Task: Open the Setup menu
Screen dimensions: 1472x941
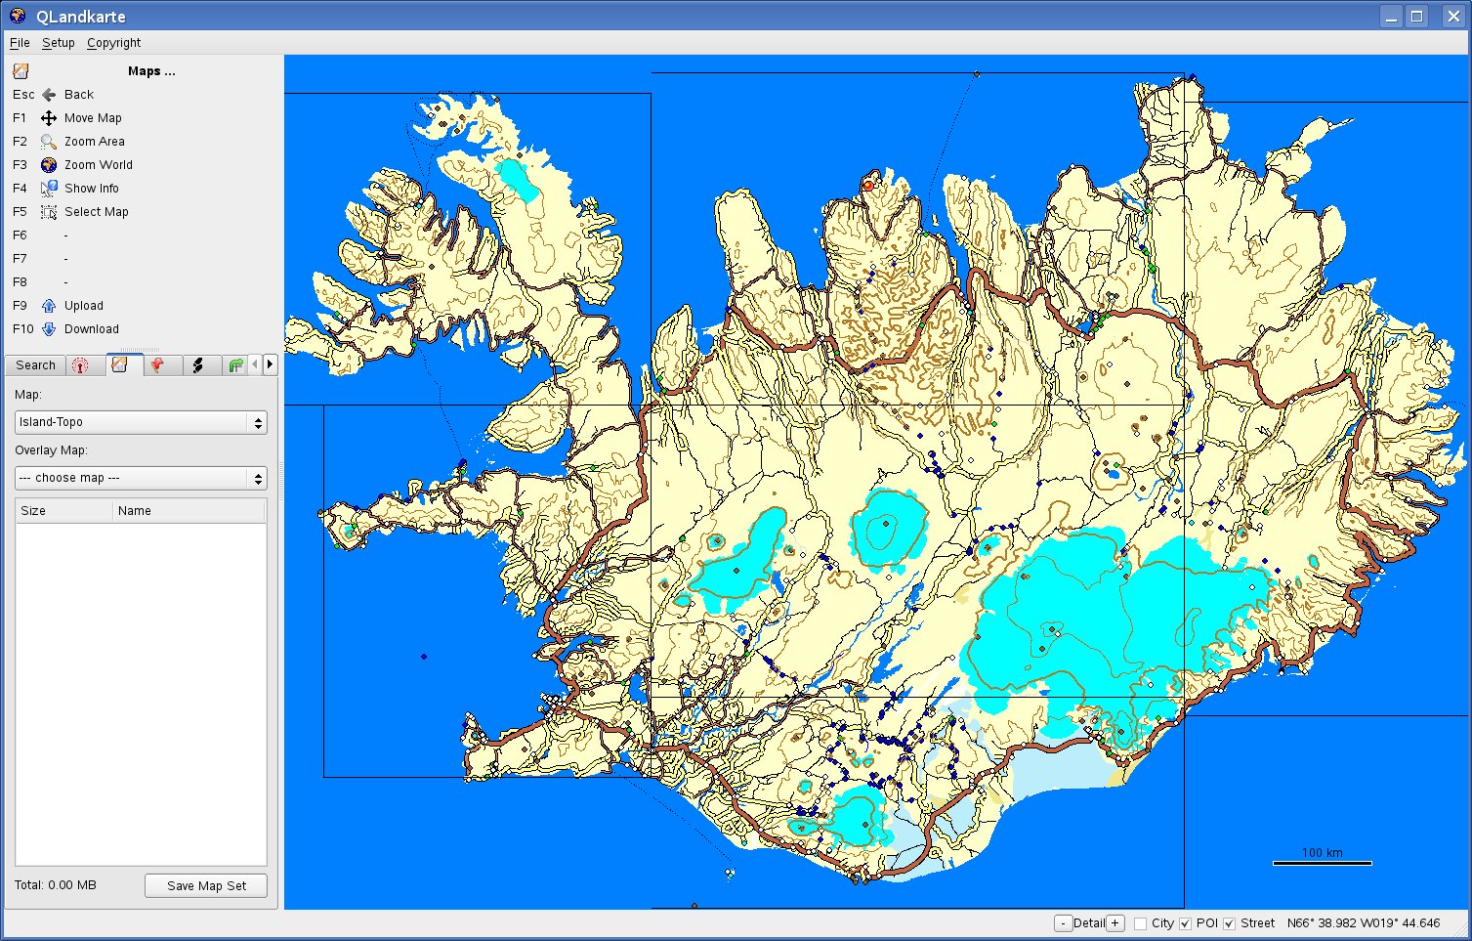Action: [58, 43]
